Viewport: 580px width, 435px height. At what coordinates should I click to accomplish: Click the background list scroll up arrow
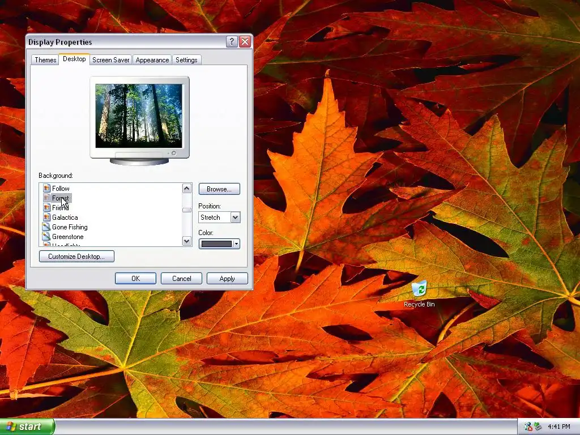tap(187, 188)
